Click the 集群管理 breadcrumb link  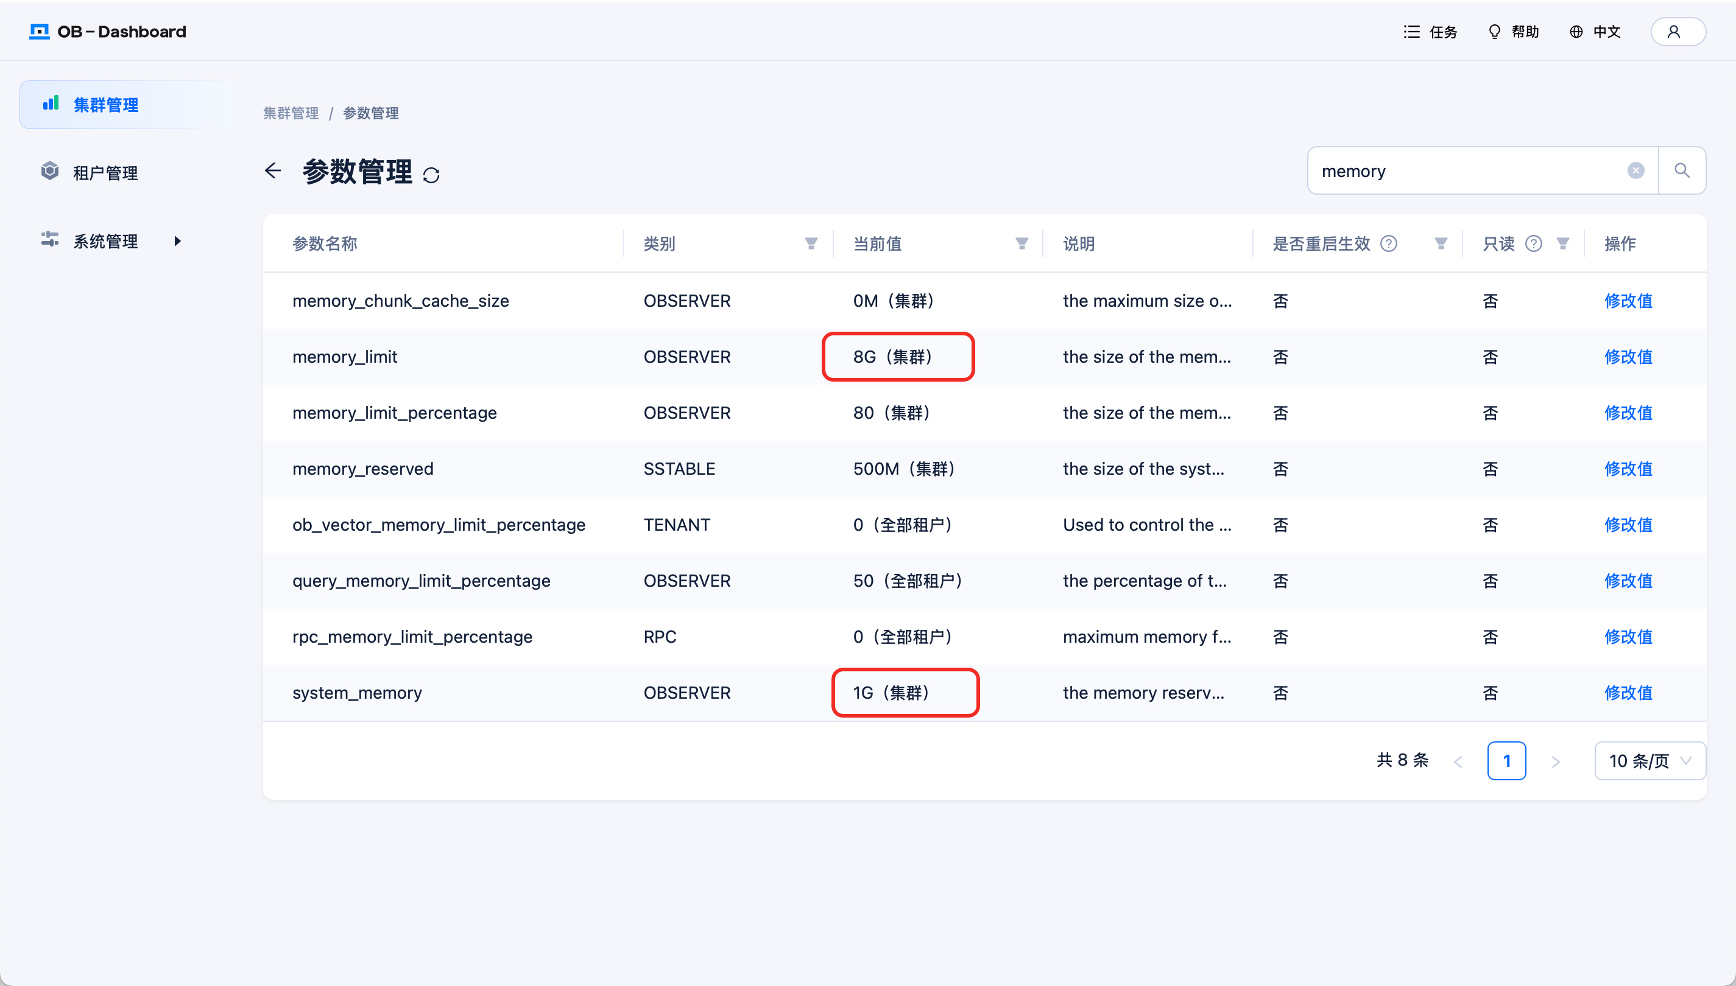291,113
